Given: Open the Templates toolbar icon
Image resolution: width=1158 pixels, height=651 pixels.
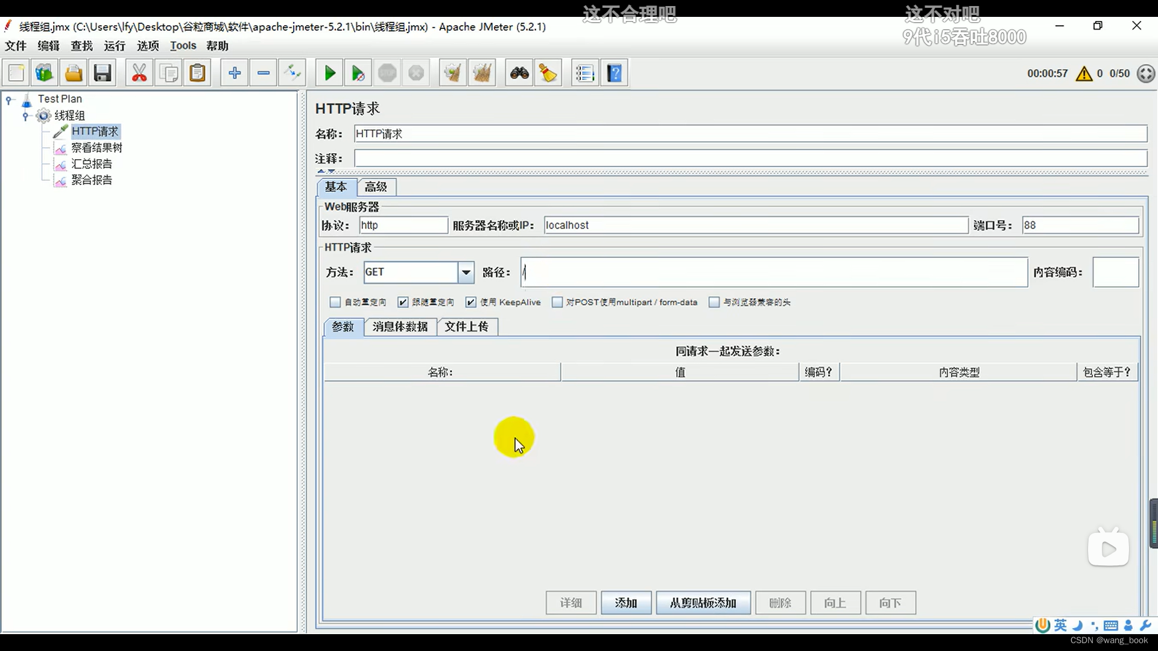Looking at the screenshot, I should tap(45, 73).
